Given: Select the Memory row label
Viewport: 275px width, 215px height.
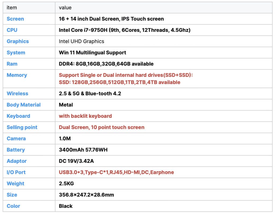Looking at the screenshot, I should [17, 75].
